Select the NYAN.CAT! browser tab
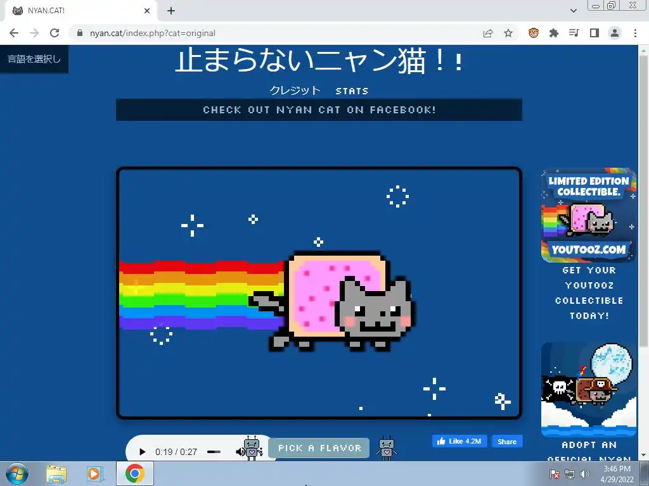The height and width of the screenshot is (486, 649). pyautogui.click(x=80, y=11)
